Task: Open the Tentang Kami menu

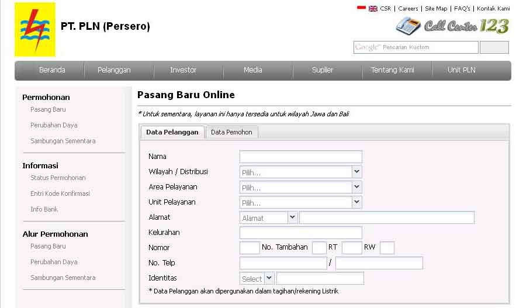Action: pos(392,70)
